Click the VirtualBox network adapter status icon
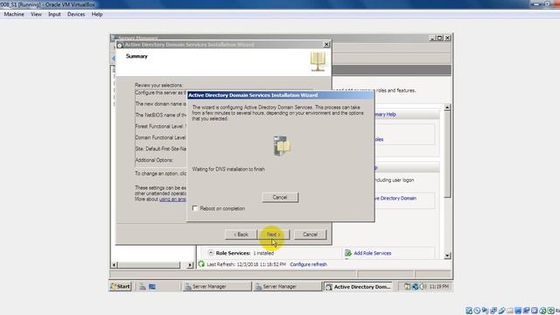 (493, 311)
